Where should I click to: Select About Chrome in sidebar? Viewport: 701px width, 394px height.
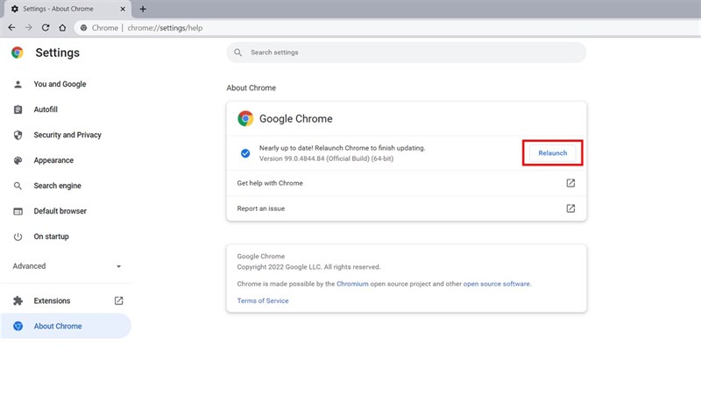coord(67,326)
